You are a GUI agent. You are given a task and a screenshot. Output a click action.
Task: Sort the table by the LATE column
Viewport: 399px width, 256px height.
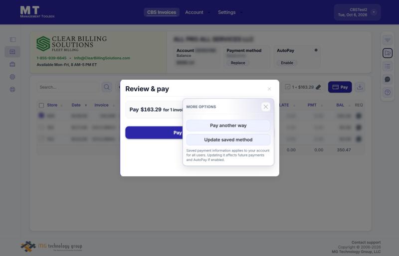pos(284,105)
